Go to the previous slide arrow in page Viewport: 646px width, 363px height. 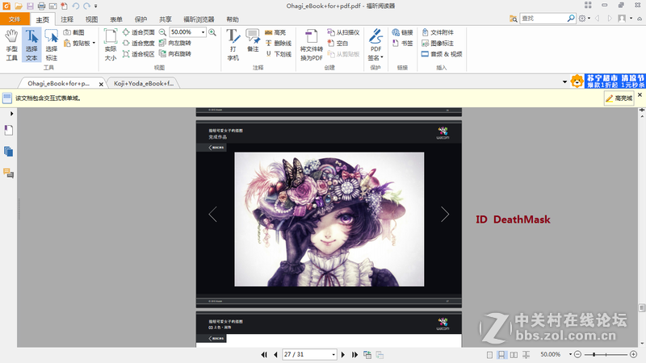point(212,214)
